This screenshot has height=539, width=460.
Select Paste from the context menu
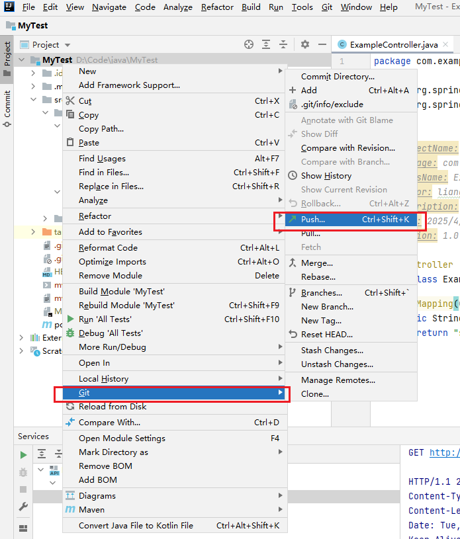[x=175, y=143]
